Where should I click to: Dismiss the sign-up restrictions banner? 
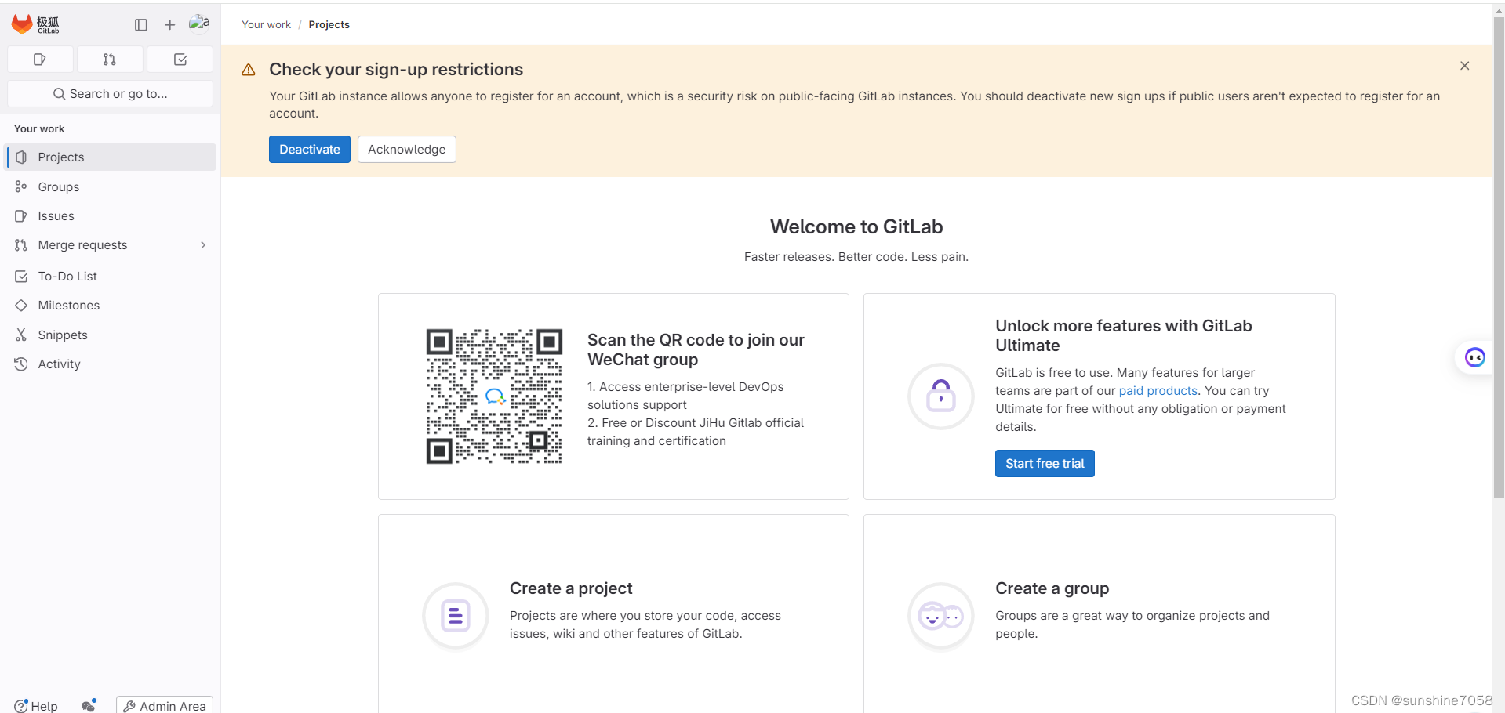tap(1464, 66)
